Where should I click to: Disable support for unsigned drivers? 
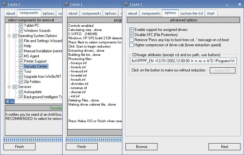[131, 30]
